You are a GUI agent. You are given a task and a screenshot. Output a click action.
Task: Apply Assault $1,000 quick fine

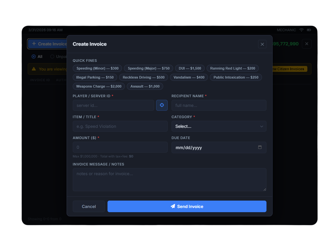(x=145, y=86)
